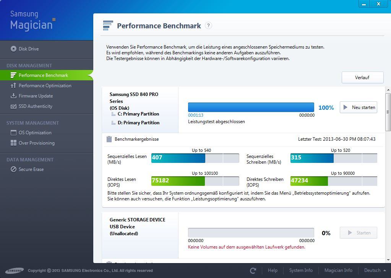The height and width of the screenshot is (278, 391).
Task: Open the Verlauf history button
Action: (362, 78)
